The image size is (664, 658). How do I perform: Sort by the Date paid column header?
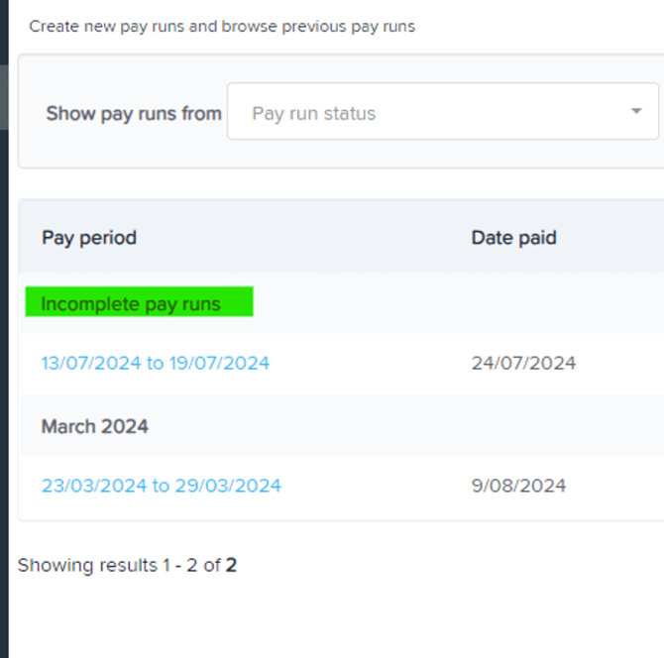513,238
